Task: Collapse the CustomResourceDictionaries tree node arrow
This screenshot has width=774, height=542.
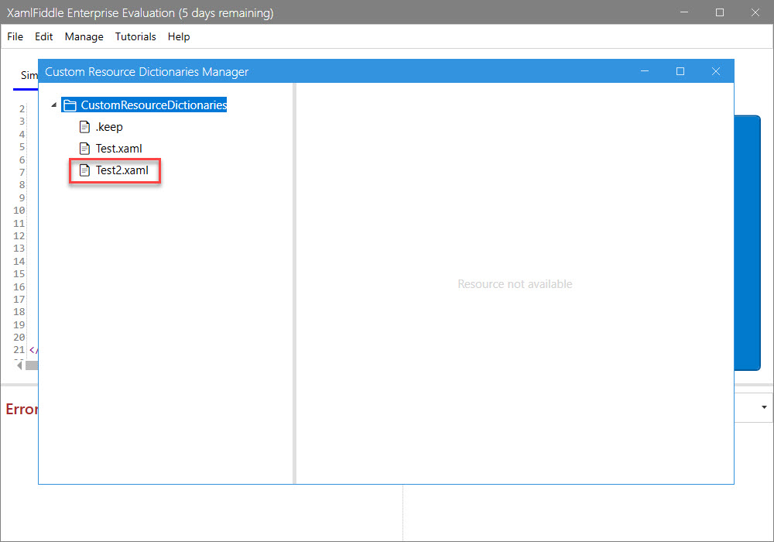Action: [53, 105]
